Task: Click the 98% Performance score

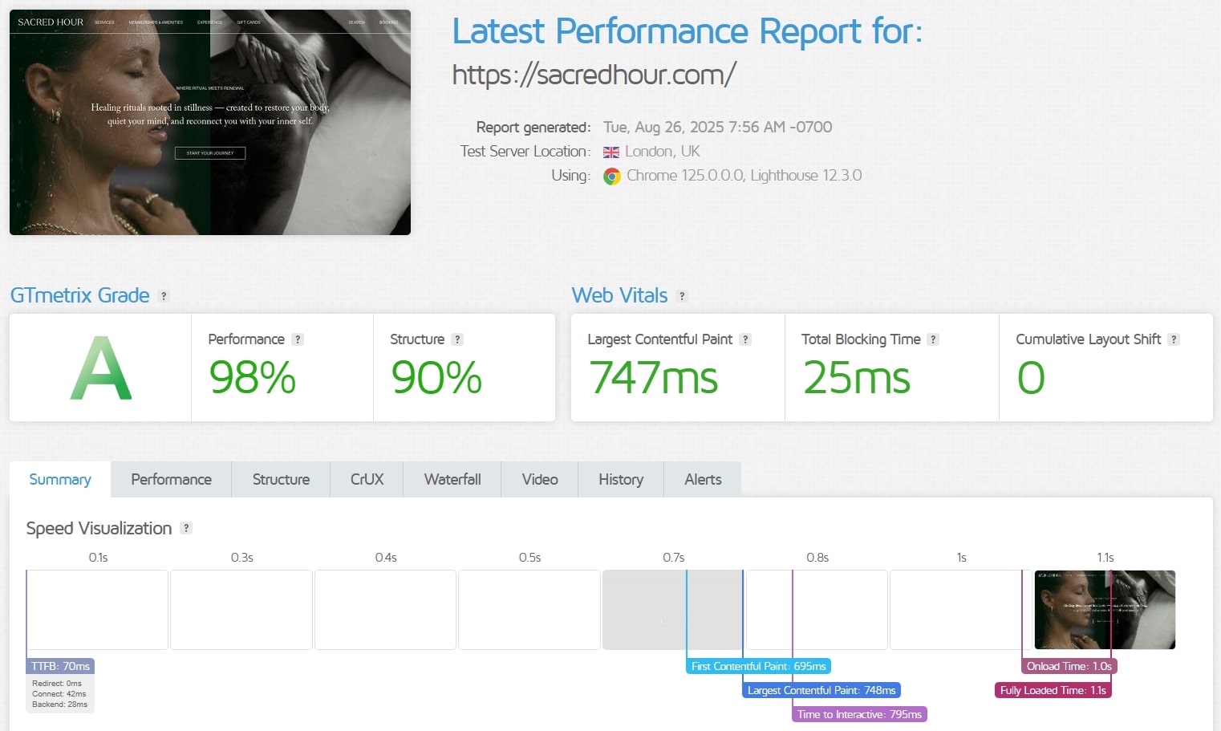Action: click(x=253, y=377)
